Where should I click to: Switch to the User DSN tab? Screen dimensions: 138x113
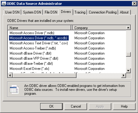(x=12, y=12)
